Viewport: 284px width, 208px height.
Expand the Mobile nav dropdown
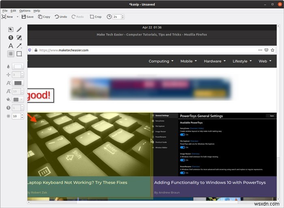(x=189, y=61)
